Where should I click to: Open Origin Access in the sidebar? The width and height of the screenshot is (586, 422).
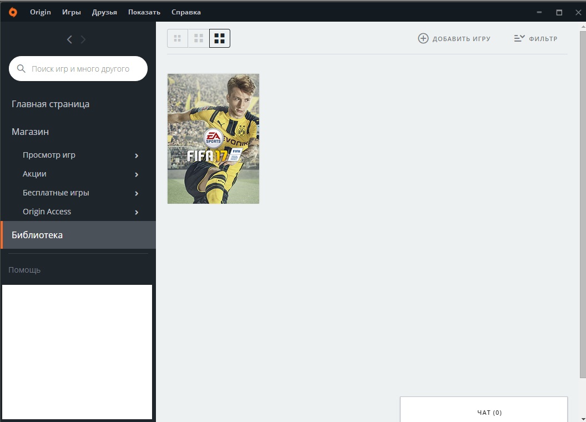47,212
